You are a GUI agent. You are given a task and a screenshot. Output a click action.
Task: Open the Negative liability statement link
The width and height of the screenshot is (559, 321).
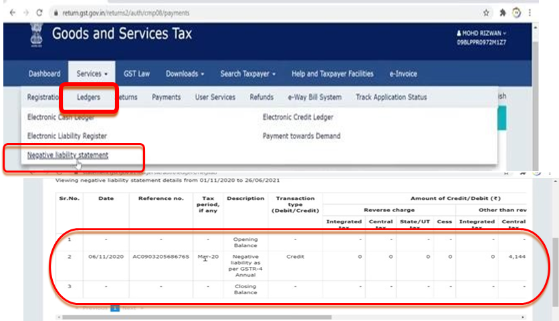(x=68, y=155)
